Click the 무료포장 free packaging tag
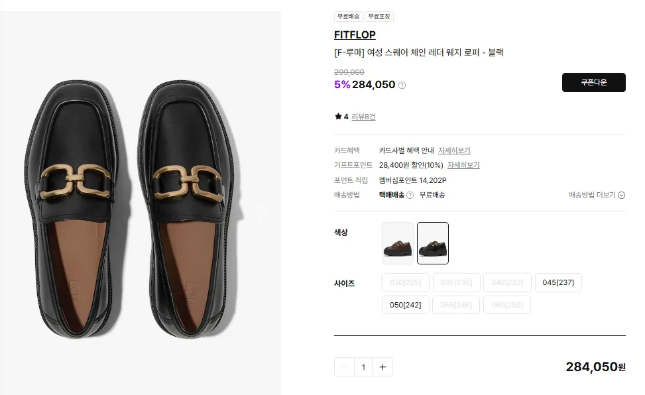 (379, 17)
